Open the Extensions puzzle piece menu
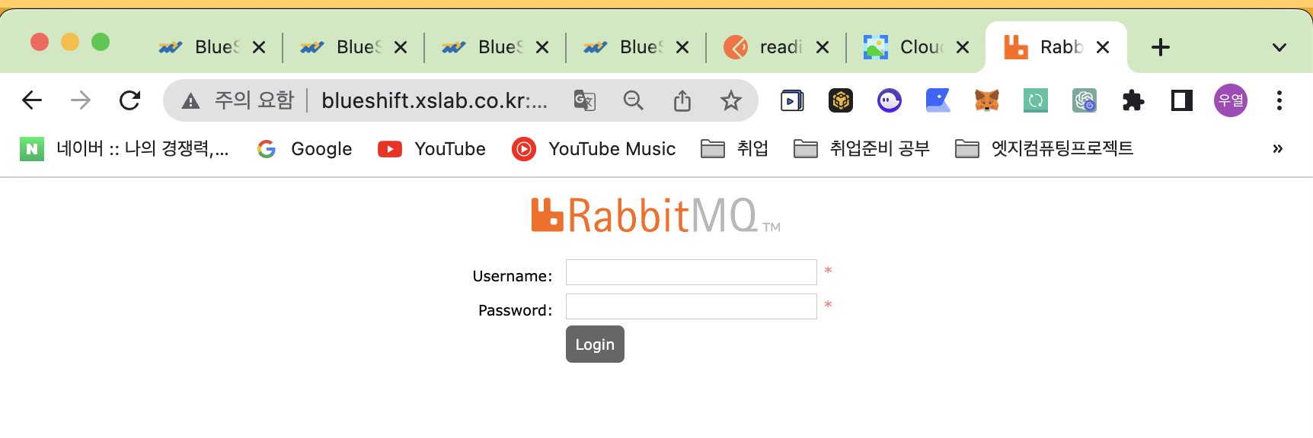This screenshot has height=438, width=1313. click(x=1133, y=100)
